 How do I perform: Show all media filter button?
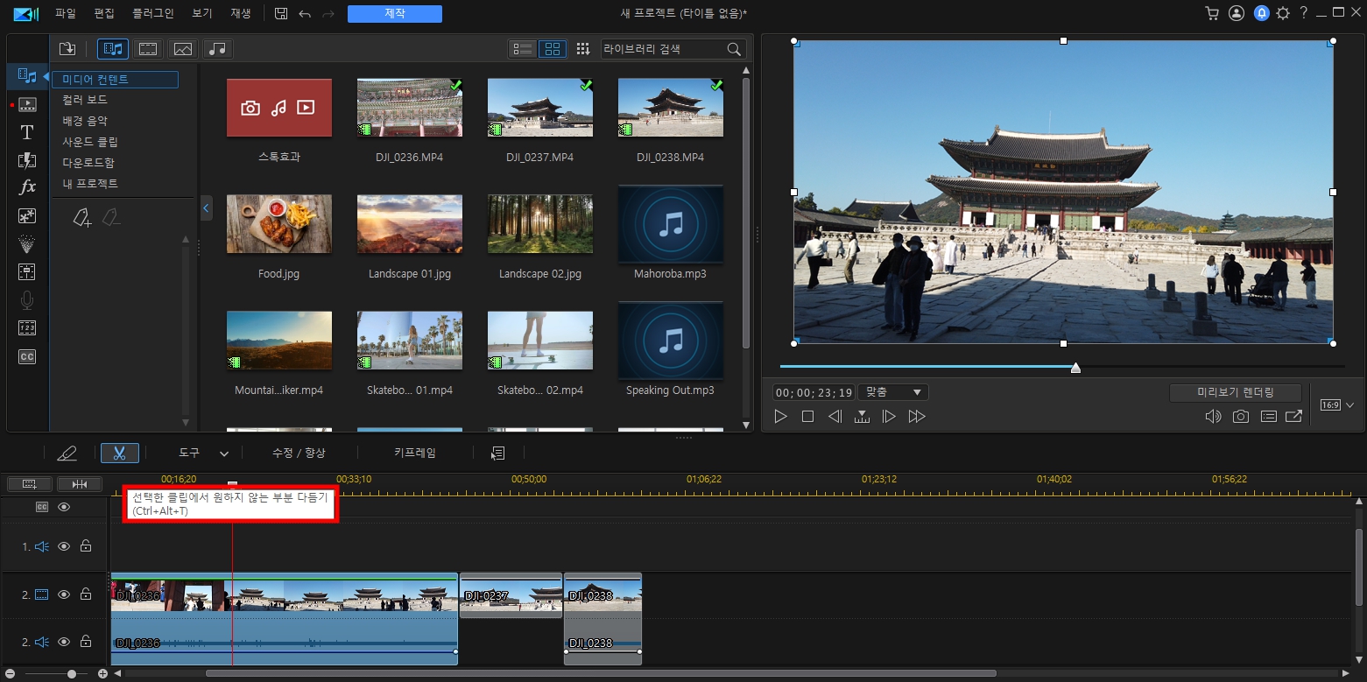113,49
